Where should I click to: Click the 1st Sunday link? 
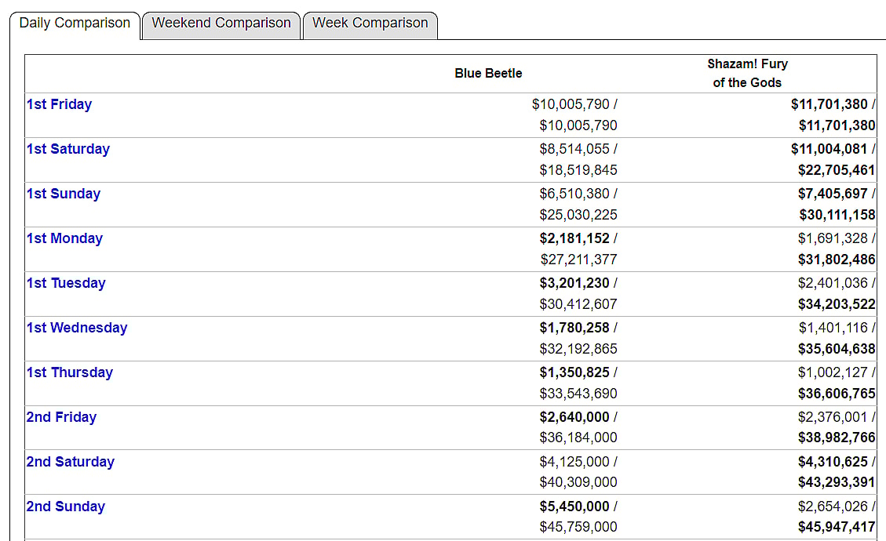[x=64, y=194]
